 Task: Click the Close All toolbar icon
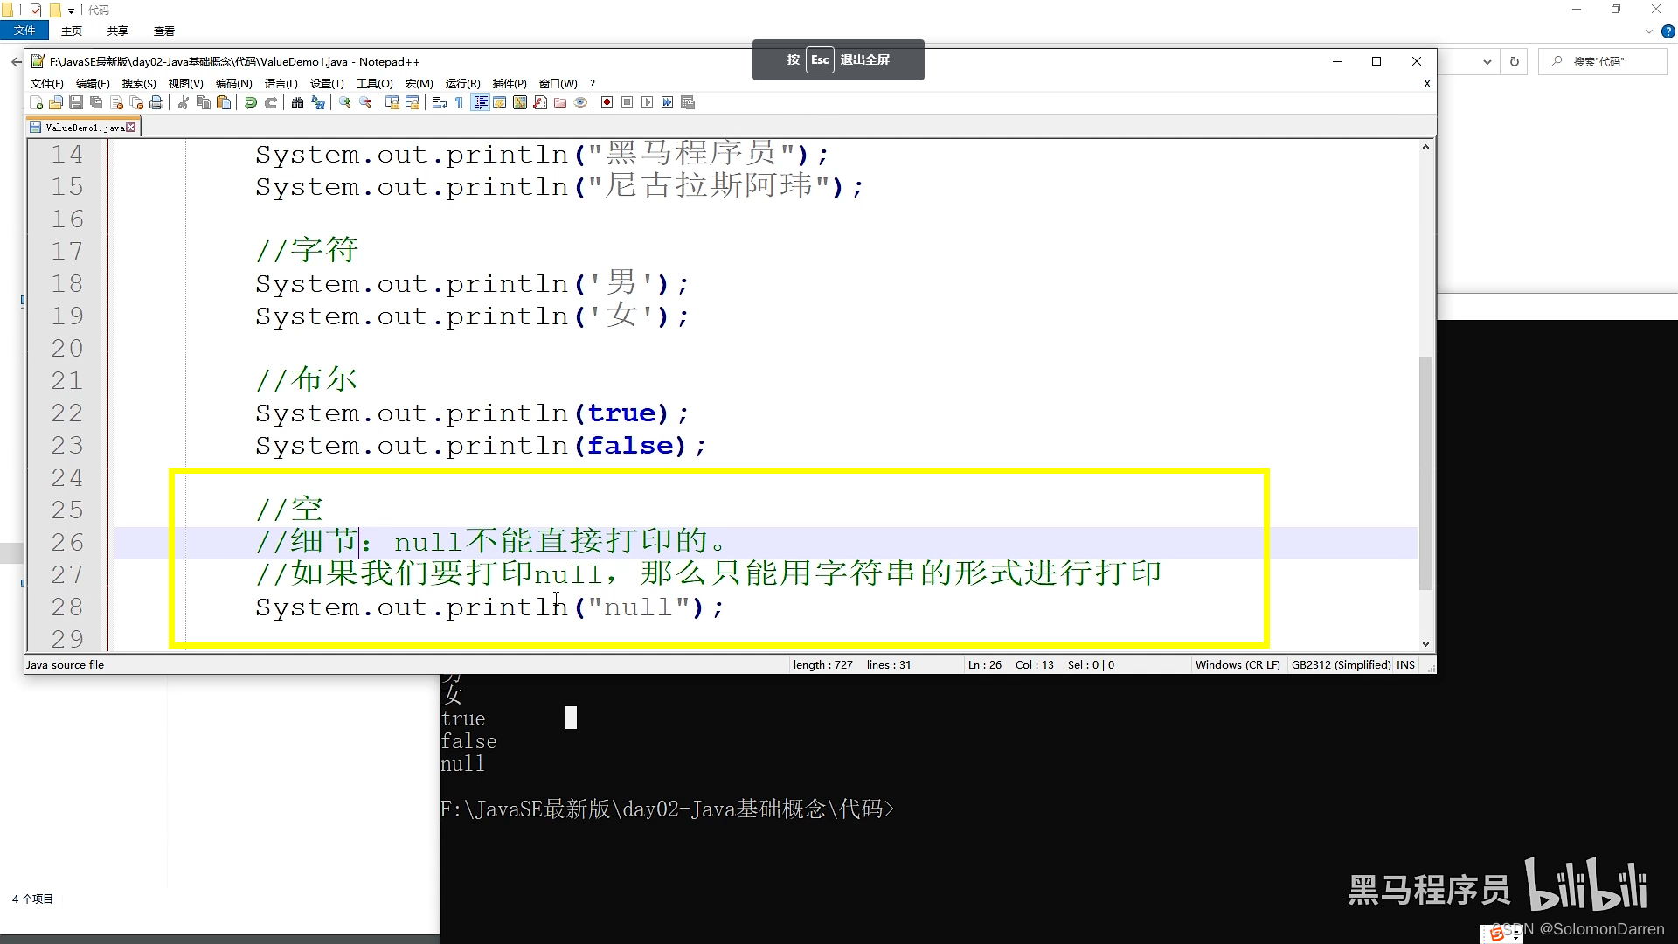coord(136,102)
